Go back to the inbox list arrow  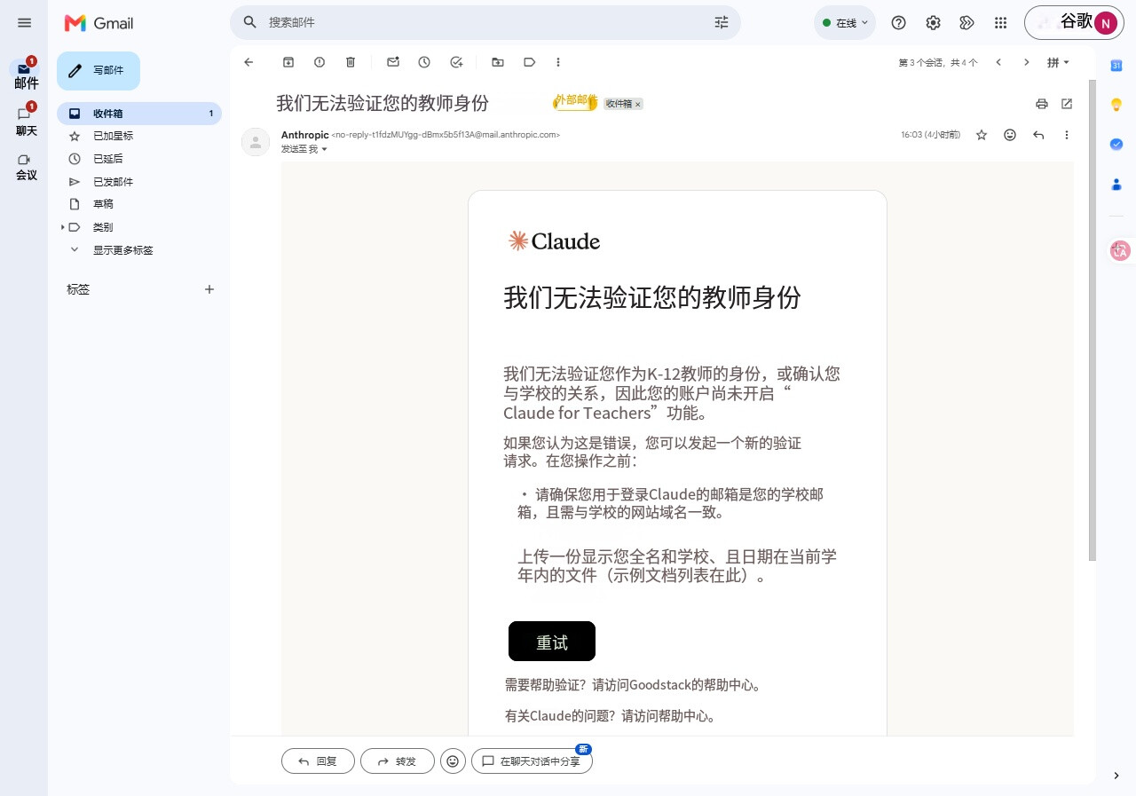[x=248, y=62]
